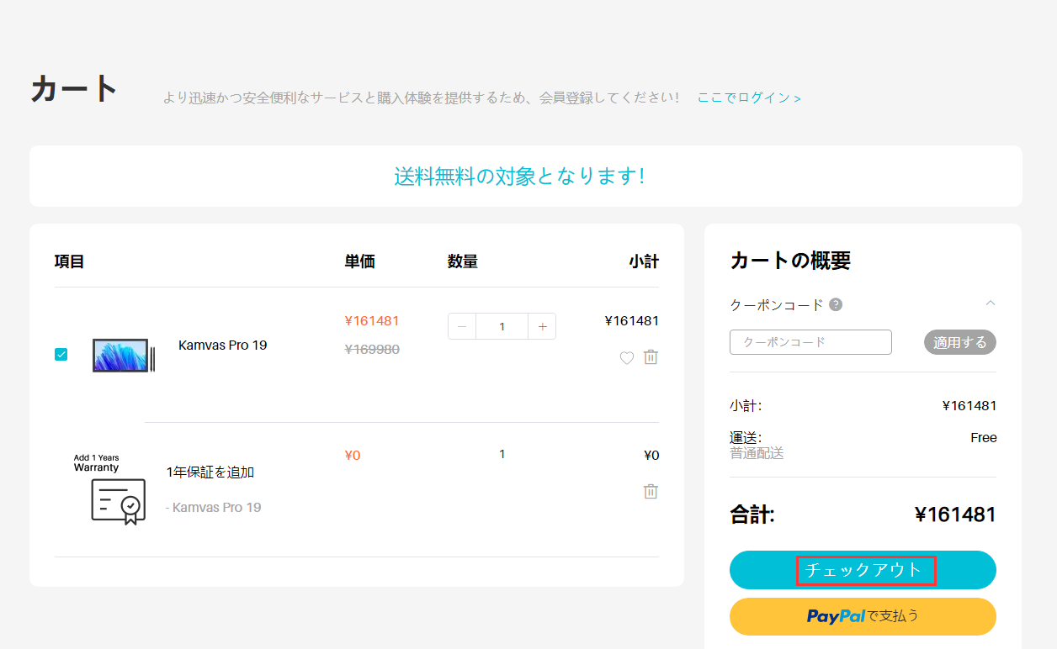Delete Kamvas Pro 19 with trash icon
Screen dimensions: 1057x649
click(651, 357)
